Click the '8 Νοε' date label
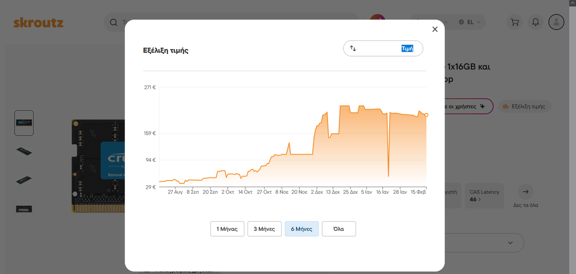This screenshot has width=576, height=274. [282, 192]
